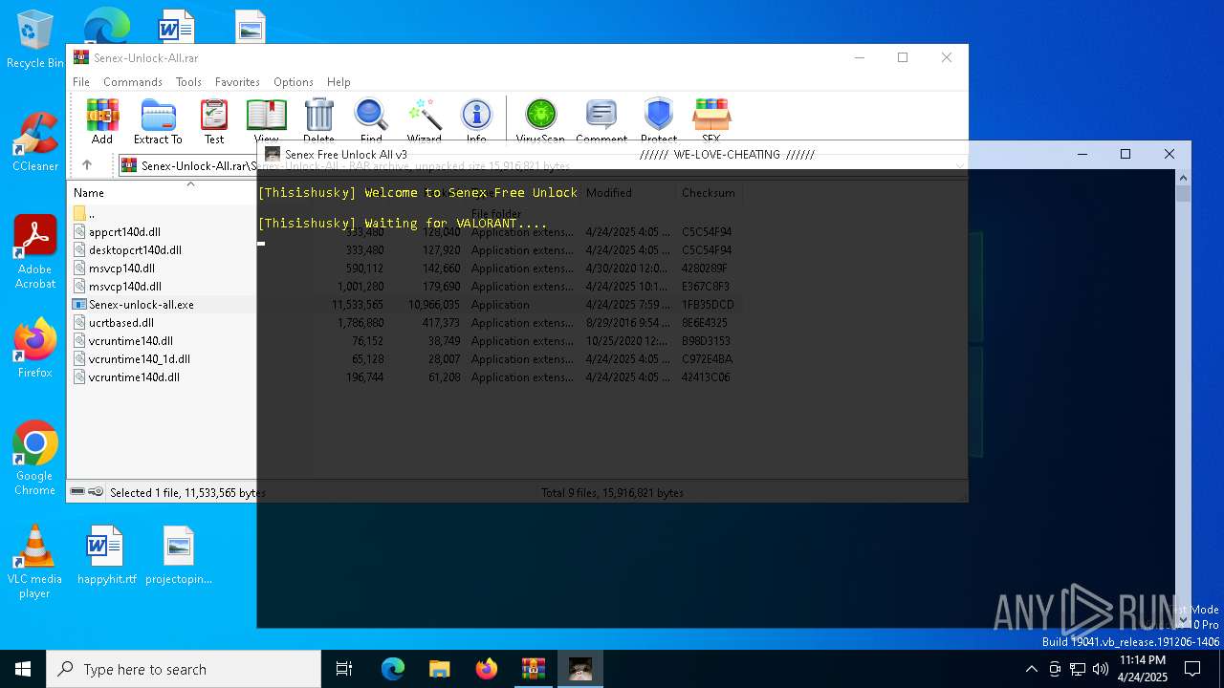Open the Recycle Bin desktop icon
This screenshot has width=1224, height=688.
[x=34, y=40]
